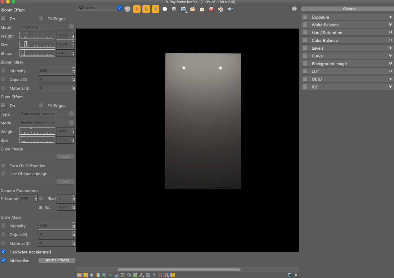Viewport: 394px width, 278px height.
Task: Click the background image landscape icon
Action: pyautogui.click(x=135, y=275)
